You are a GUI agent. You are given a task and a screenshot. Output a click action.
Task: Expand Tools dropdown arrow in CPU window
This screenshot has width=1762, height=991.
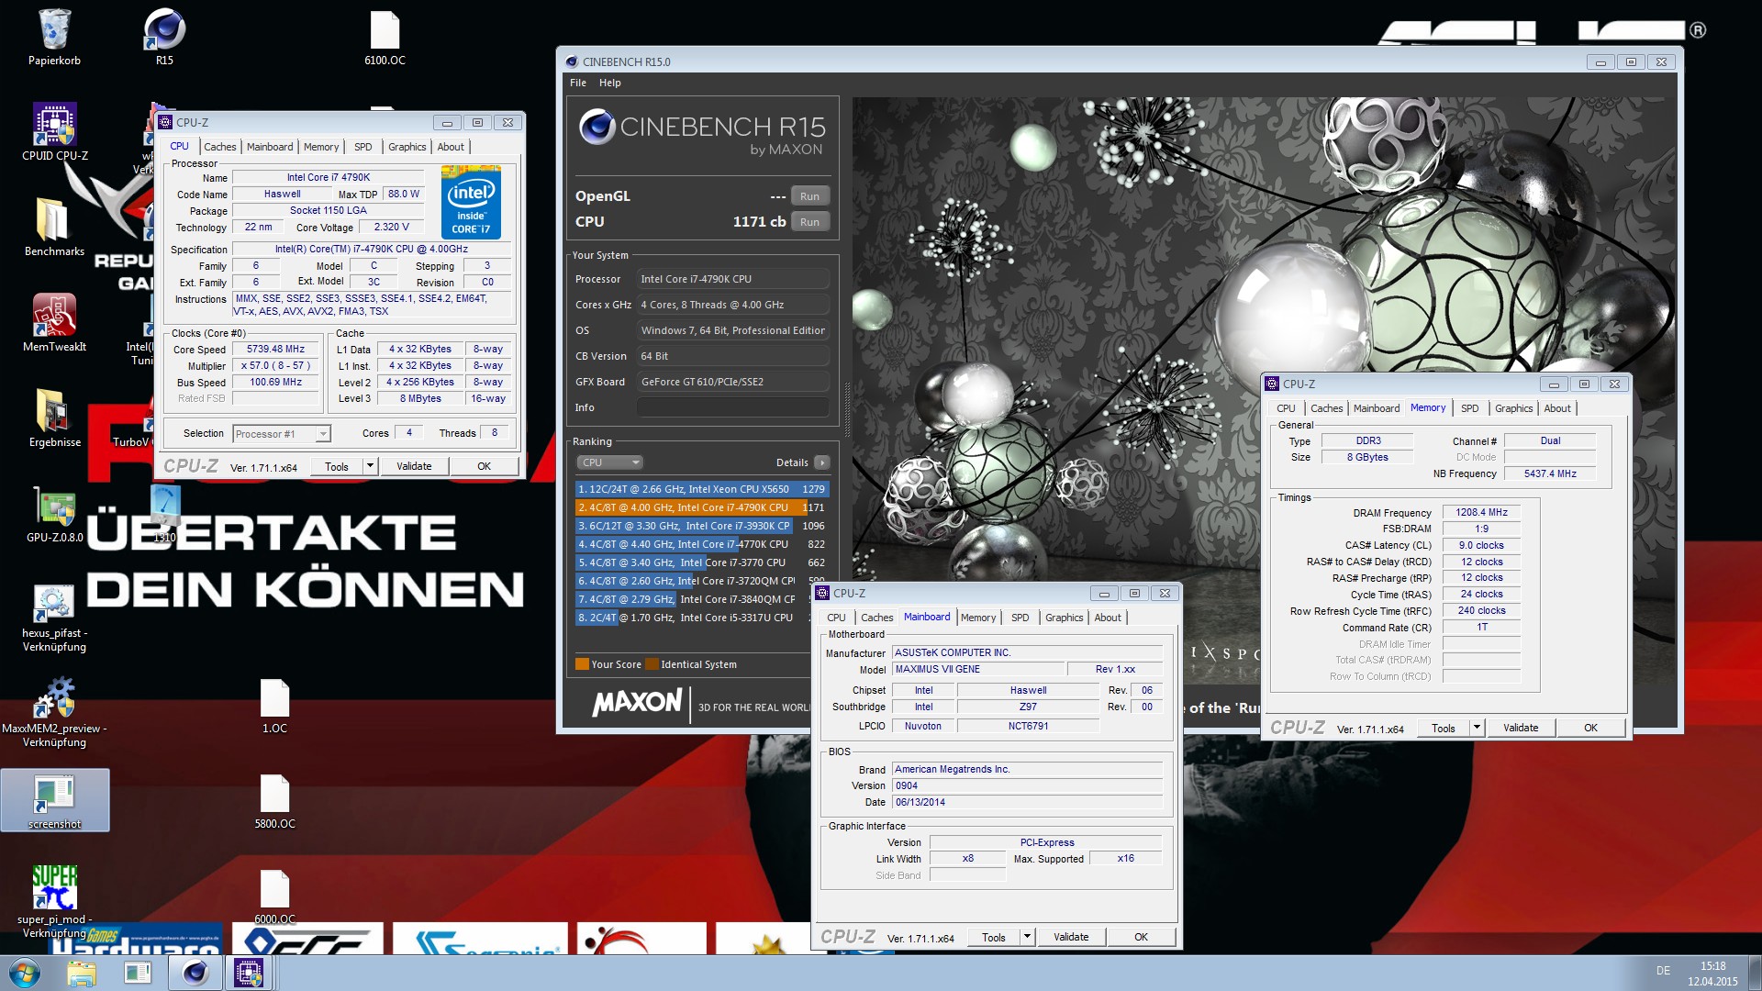370,466
